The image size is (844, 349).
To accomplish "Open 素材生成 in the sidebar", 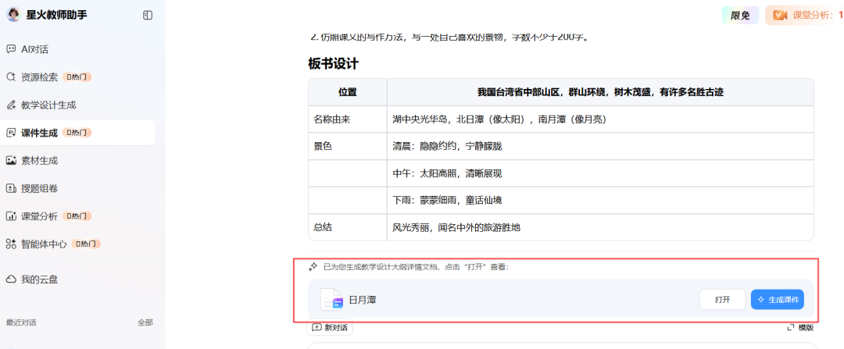I will coord(78,160).
